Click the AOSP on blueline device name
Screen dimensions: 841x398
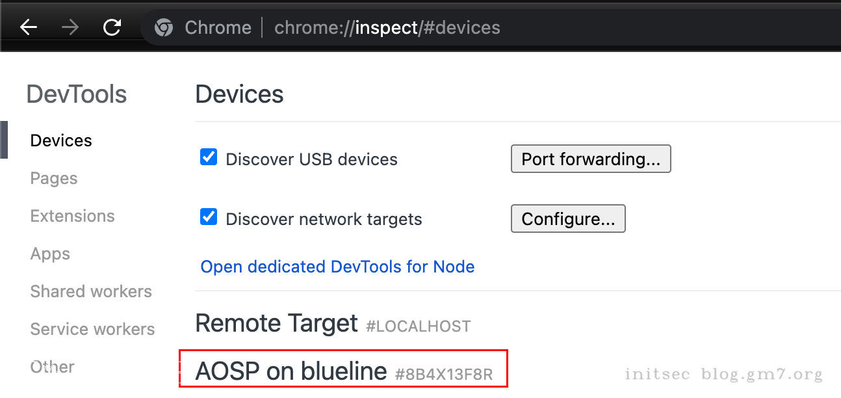coord(291,371)
